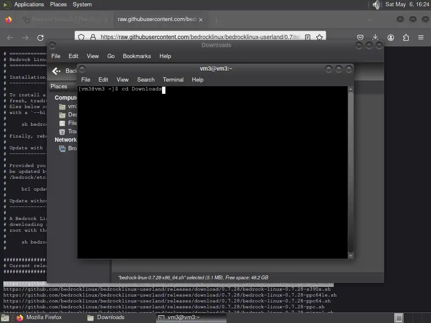
Task: Open Help menu in Downloads file manager
Action: [x=165, y=56]
